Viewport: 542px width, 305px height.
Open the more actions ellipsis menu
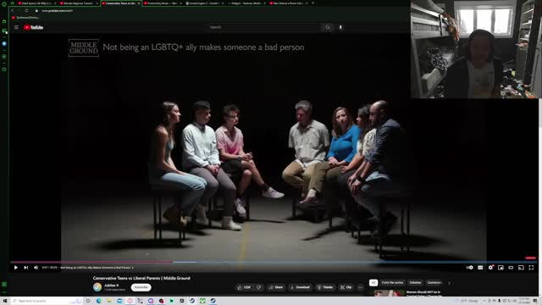(x=360, y=287)
